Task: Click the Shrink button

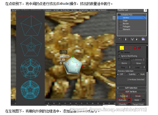Action: [x=124, y=63]
